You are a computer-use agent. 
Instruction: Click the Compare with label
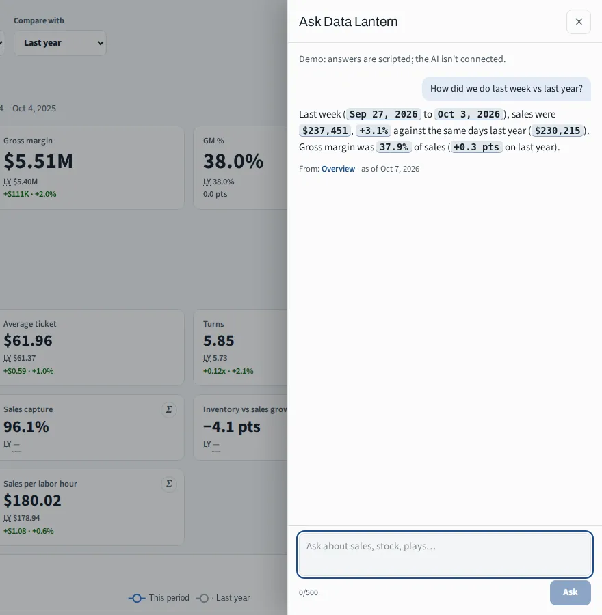point(39,20)
